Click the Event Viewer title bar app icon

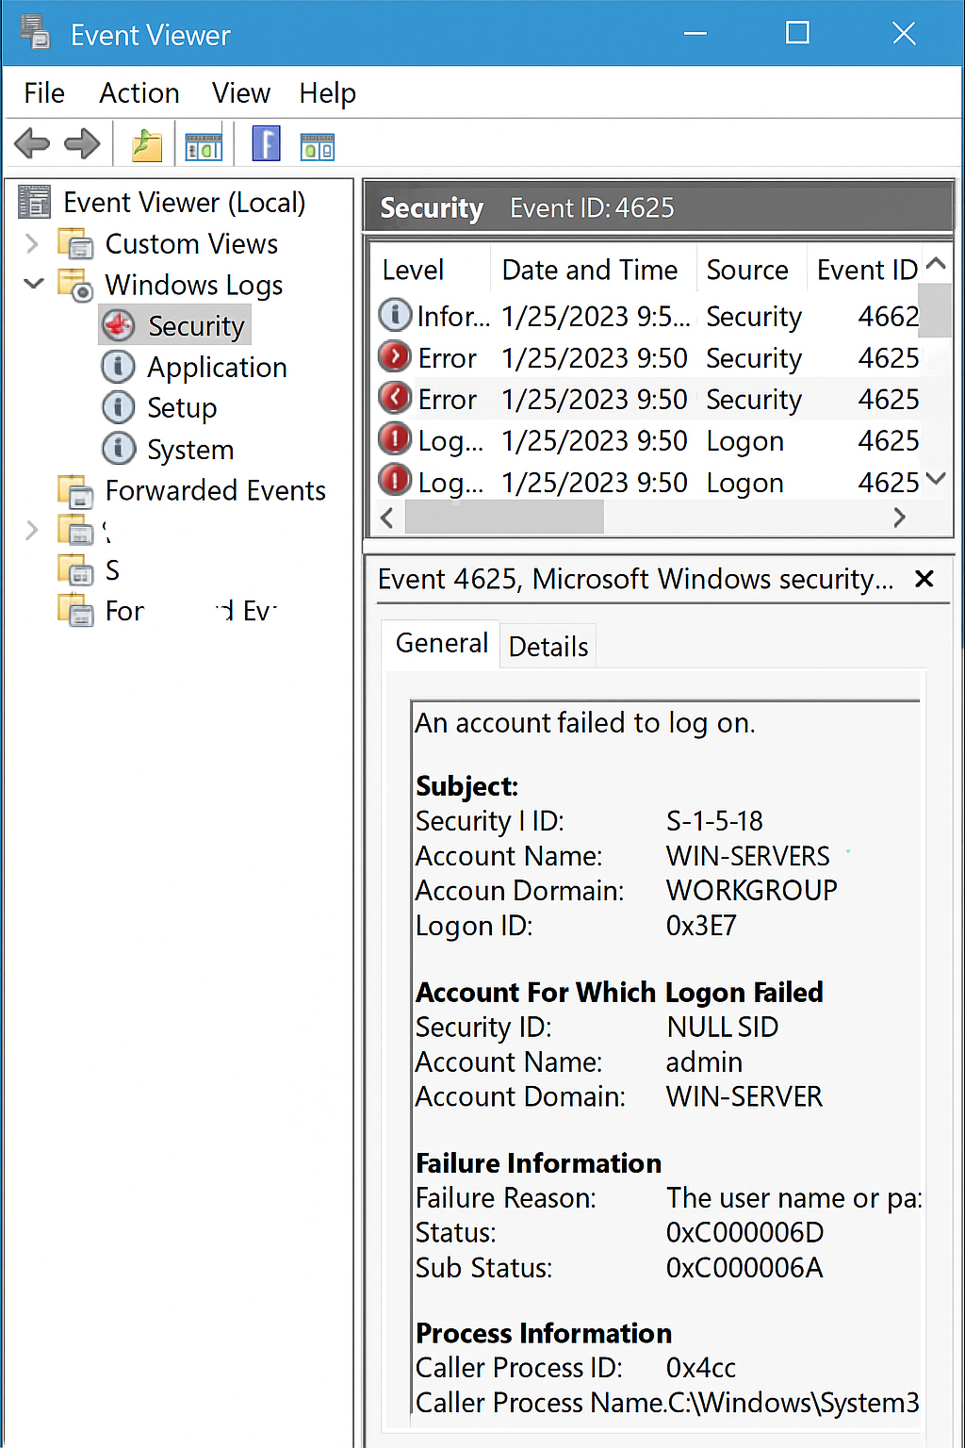point(35,32)
